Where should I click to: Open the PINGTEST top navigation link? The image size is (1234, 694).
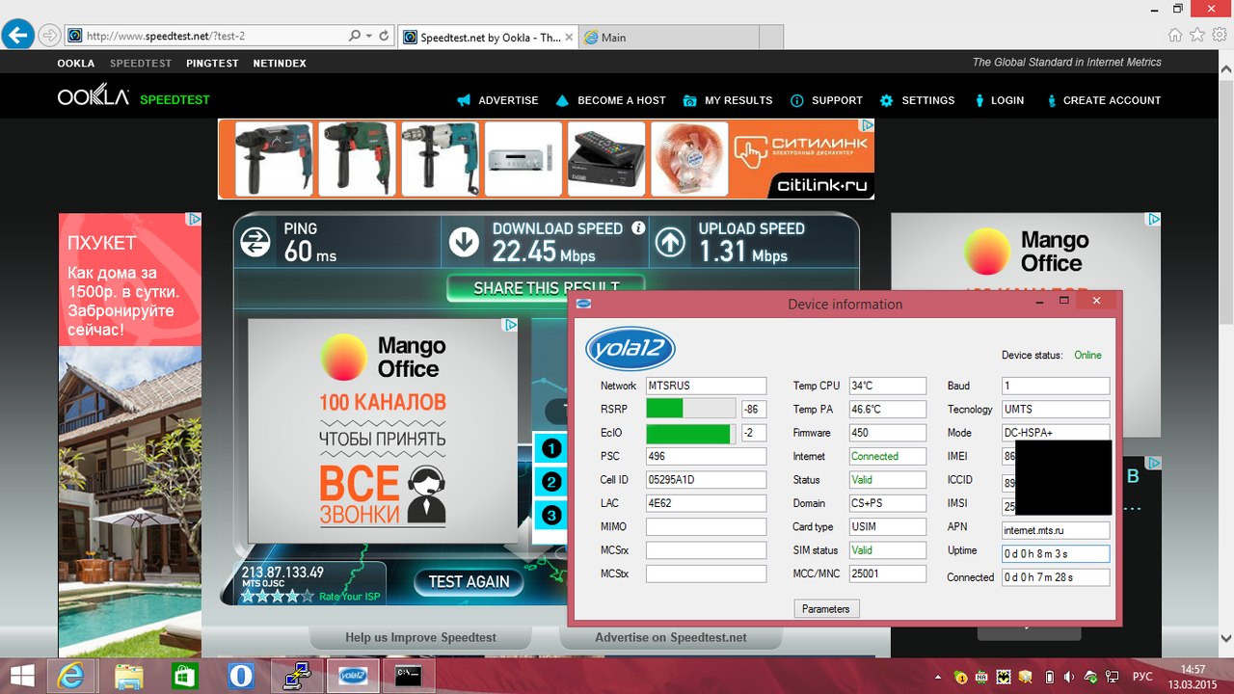212,64
